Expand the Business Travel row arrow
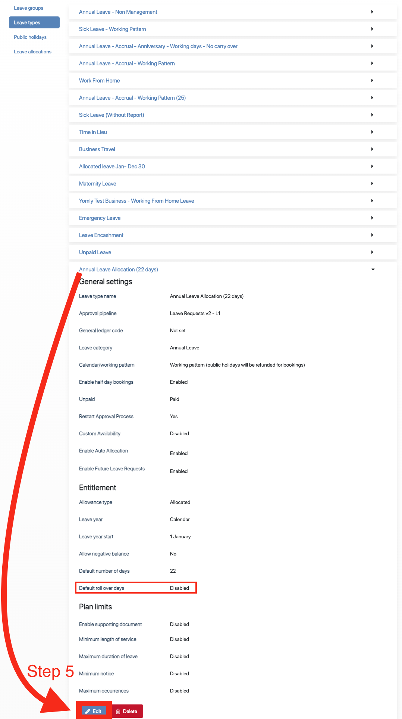The width and height of the screenshot is (402, 719). pyautogui.click(x=372, y=149)
